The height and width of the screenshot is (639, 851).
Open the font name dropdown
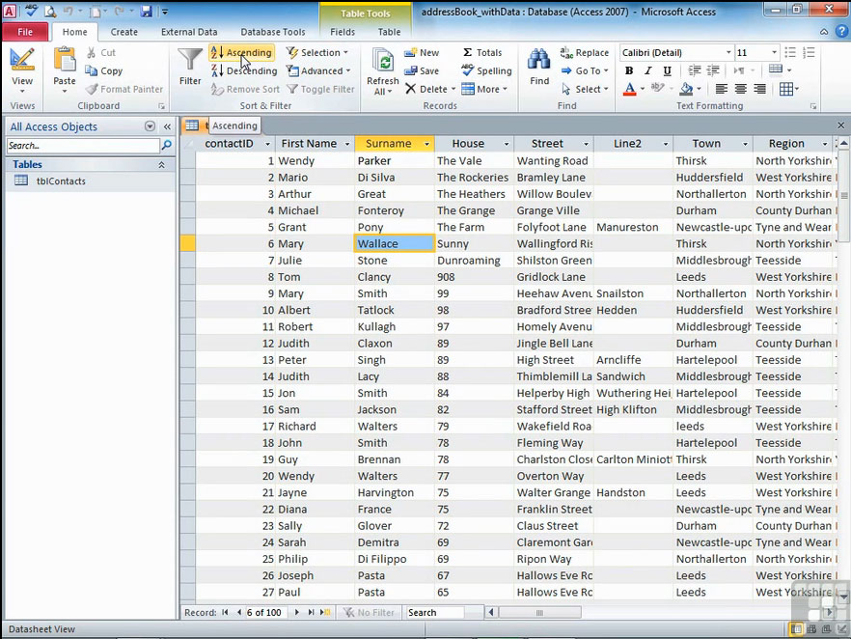pyautogui.click(x=728, y=53)
